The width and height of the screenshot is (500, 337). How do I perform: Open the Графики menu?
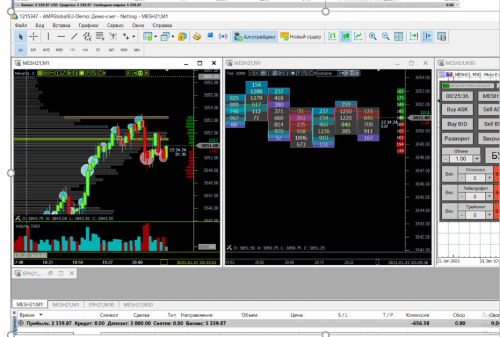(88, 25)
